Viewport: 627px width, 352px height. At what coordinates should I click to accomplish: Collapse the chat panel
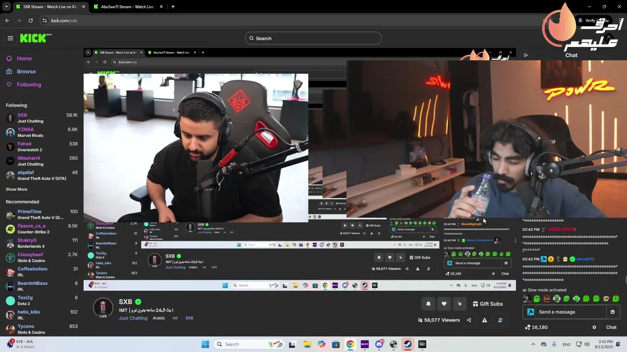point(525,55)
